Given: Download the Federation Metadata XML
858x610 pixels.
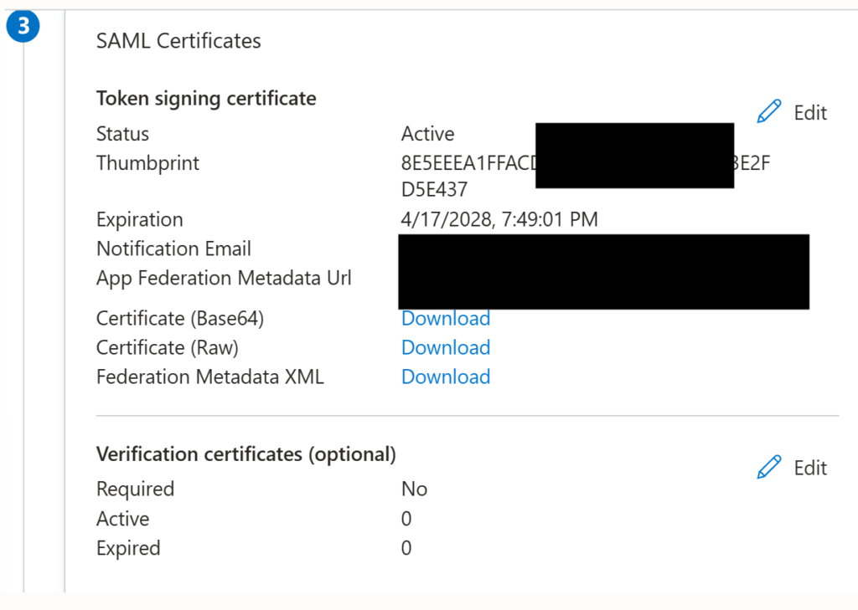Looking at the screenshot, I should pos(446,377).
